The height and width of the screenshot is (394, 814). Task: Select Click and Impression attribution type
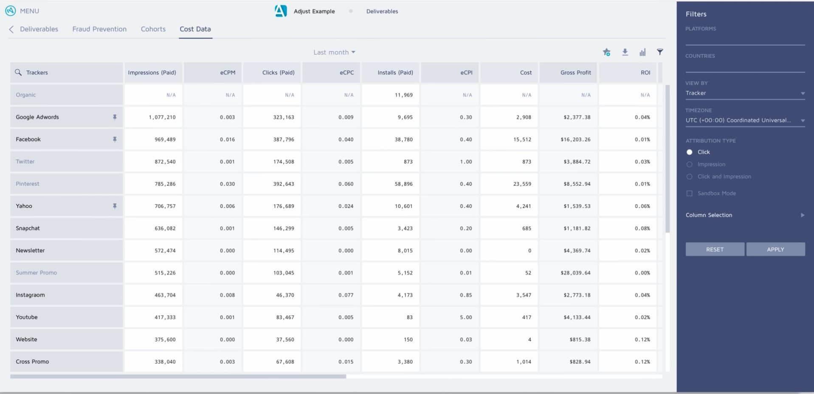click(x=690, y=176)
